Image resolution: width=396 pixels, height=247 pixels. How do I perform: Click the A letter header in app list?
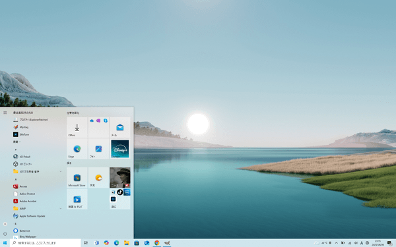coord(16,179)
